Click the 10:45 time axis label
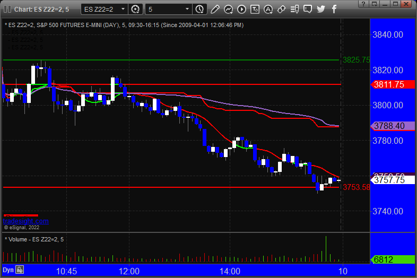The image size is (417, 278). point(66,271)
